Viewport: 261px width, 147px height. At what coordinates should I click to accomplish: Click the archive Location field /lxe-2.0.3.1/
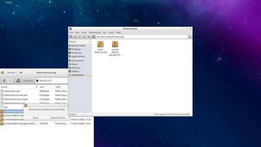(52, 80)
